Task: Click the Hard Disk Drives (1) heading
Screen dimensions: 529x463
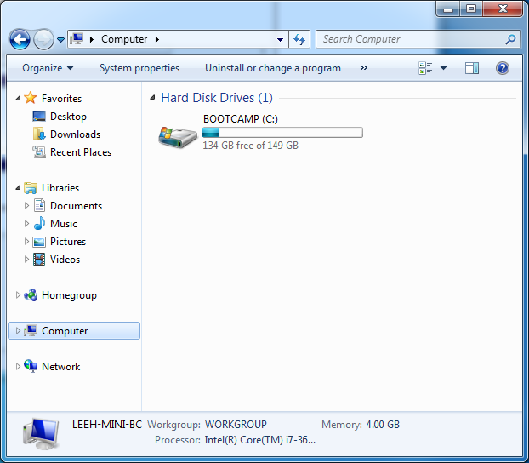Action: [x=217, y=98]
